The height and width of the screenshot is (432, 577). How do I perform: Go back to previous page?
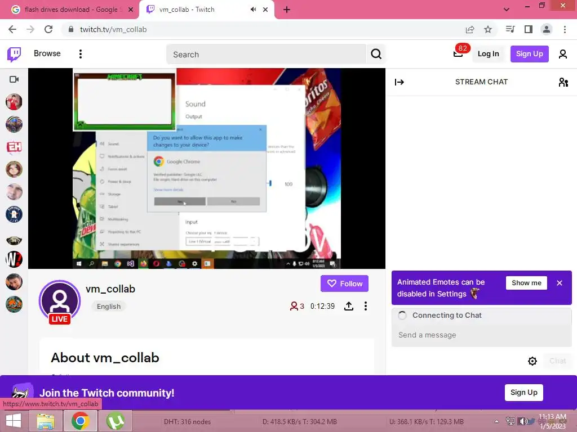pyautogui.click(x=12, y=29)
